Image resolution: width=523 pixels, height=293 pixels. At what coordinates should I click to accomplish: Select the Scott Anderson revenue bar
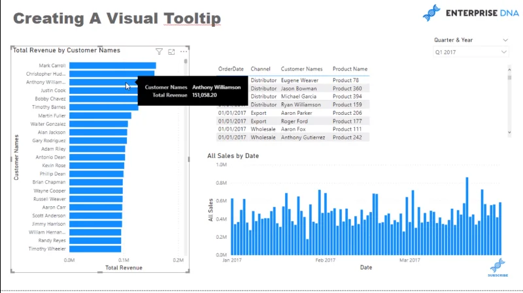(x=95, y=216)
